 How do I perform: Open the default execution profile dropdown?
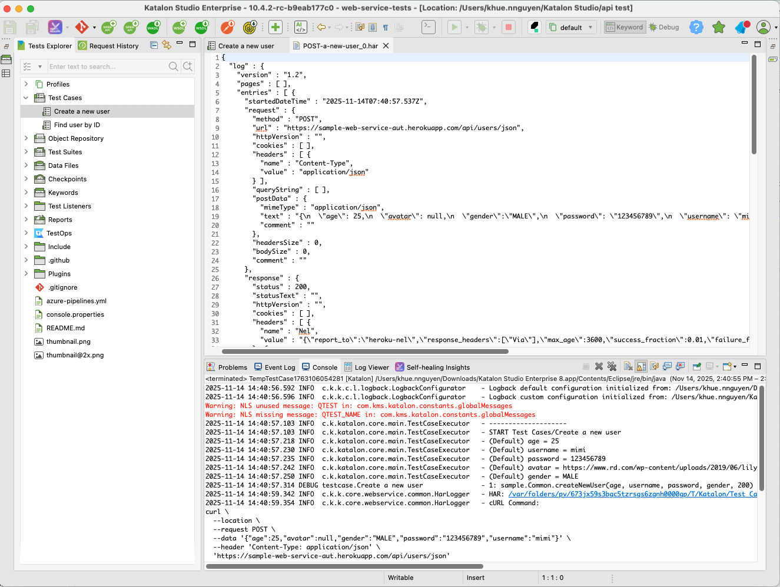(x=591, y=26)
